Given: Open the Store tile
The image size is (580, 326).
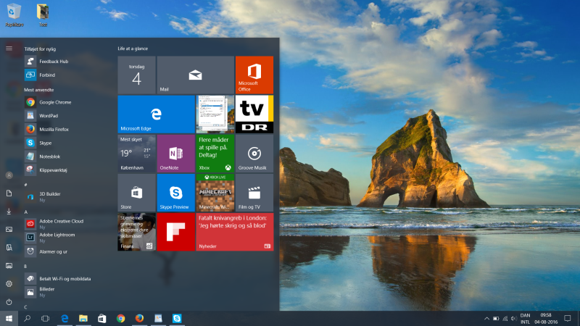Looking at the screenshot, I should pos(136,192).
